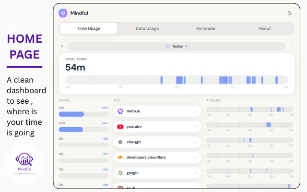Switch to the Data Usage tab
Image resolution: width=307 pixels, height=192 pixels.
tap(147, 29)
